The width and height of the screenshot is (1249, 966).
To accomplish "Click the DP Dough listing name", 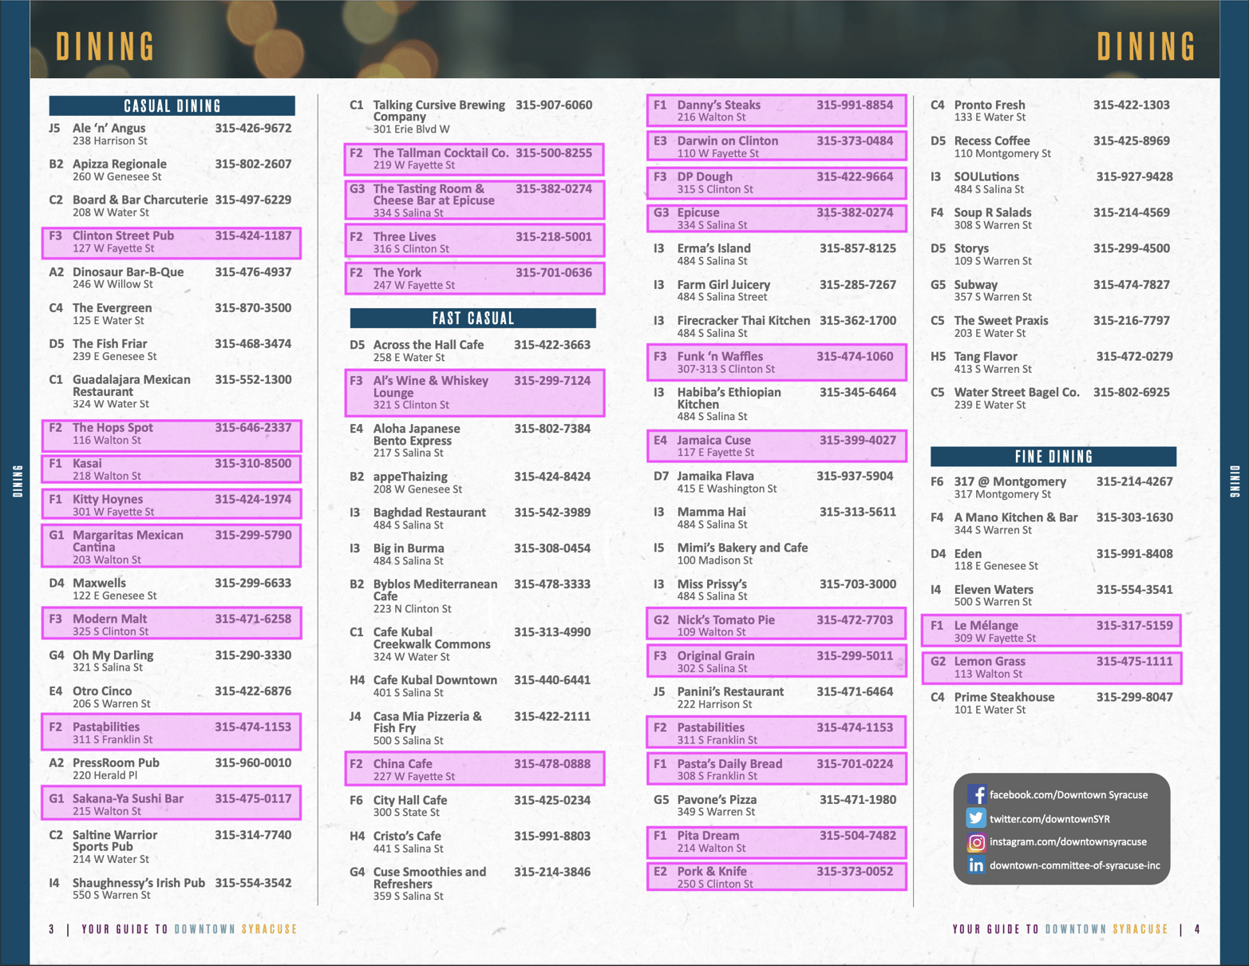I will pyautogui.click(x=705, y=176).
